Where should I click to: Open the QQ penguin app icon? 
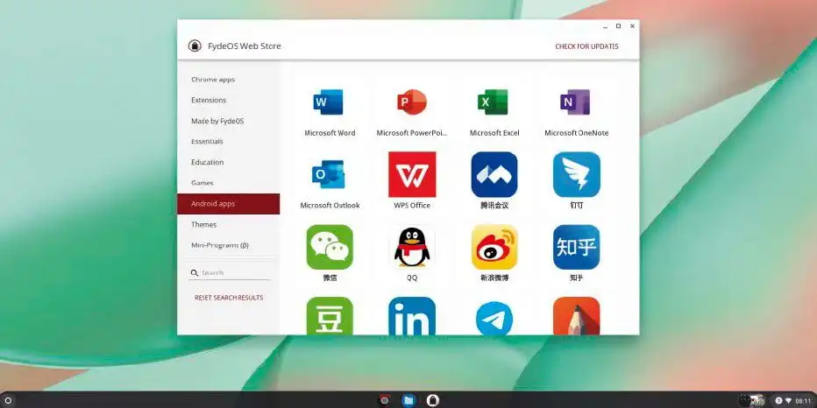coord(411,247)
